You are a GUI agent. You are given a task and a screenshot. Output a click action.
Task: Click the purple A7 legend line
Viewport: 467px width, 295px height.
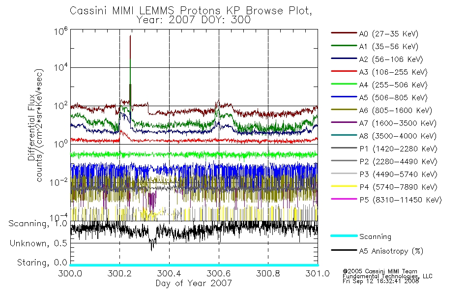(344, 122)
